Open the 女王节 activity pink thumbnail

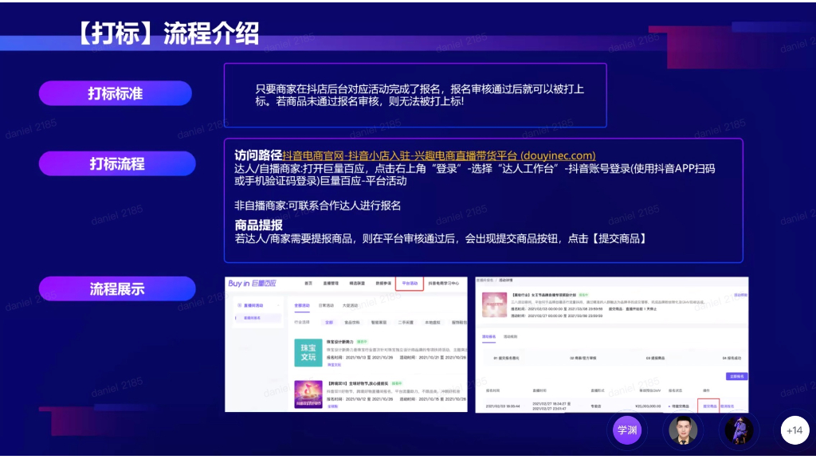coord(494,305)
